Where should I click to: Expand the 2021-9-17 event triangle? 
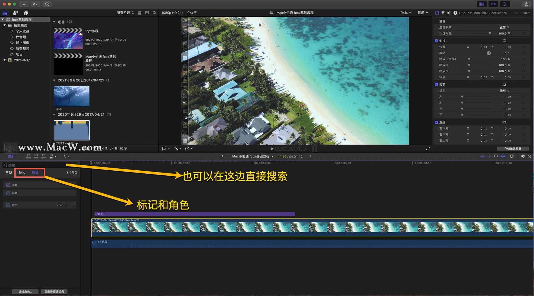pos(5,60)
